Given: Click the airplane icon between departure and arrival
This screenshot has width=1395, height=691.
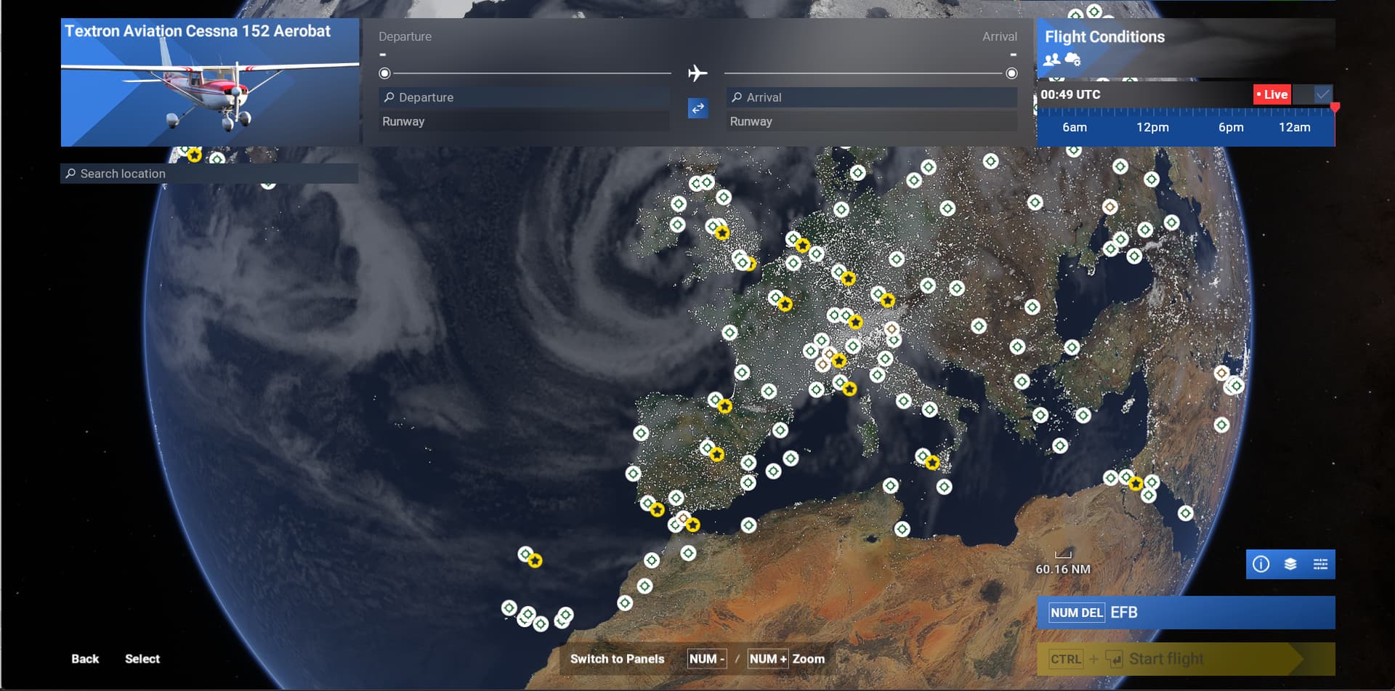Looking at the screenshot, I should 697,73.
